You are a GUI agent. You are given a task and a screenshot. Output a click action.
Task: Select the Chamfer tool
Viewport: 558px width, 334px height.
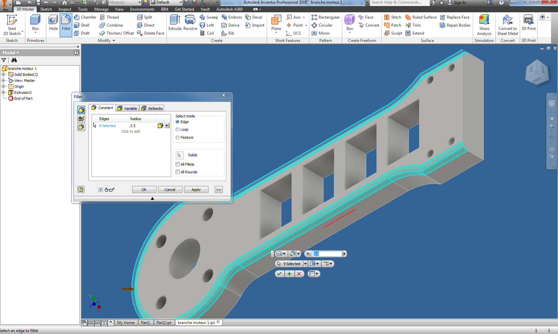pos(85,17)
